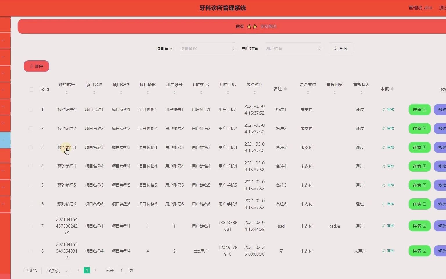The height and width of the screenshot is (279, 446).
Task: Sort table by 备注 column
Action: point(285,89)
